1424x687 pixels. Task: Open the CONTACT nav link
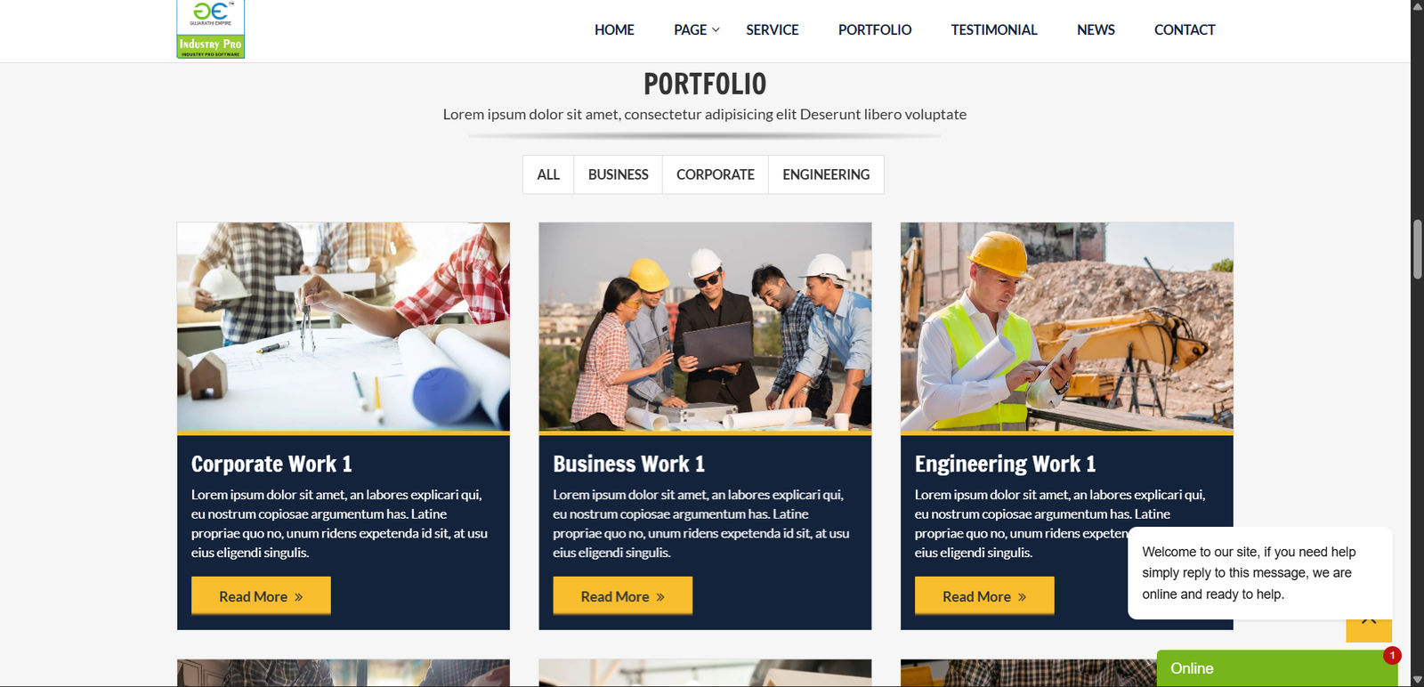1185,30
